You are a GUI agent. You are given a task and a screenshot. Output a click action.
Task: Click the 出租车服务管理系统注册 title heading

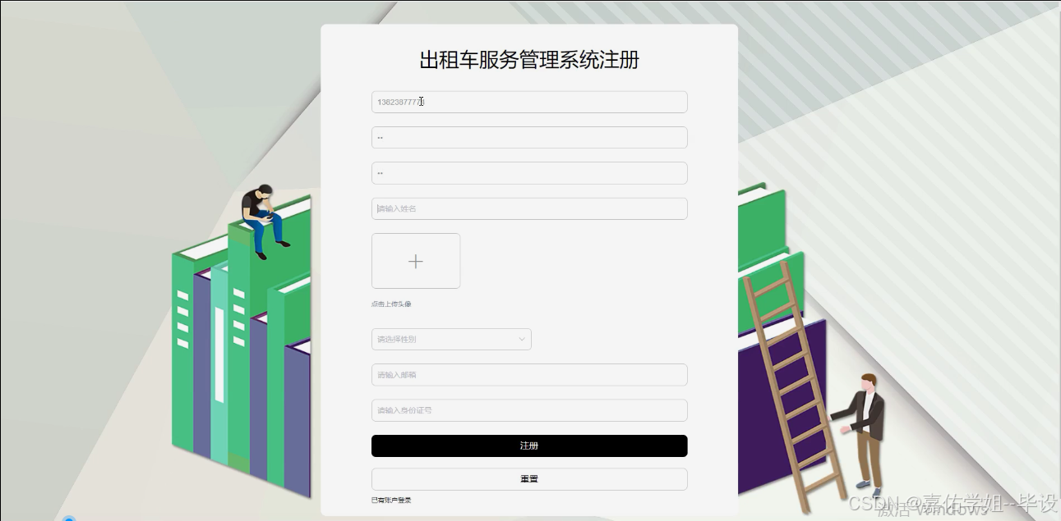pyautogui.click(x=529, y=60)
